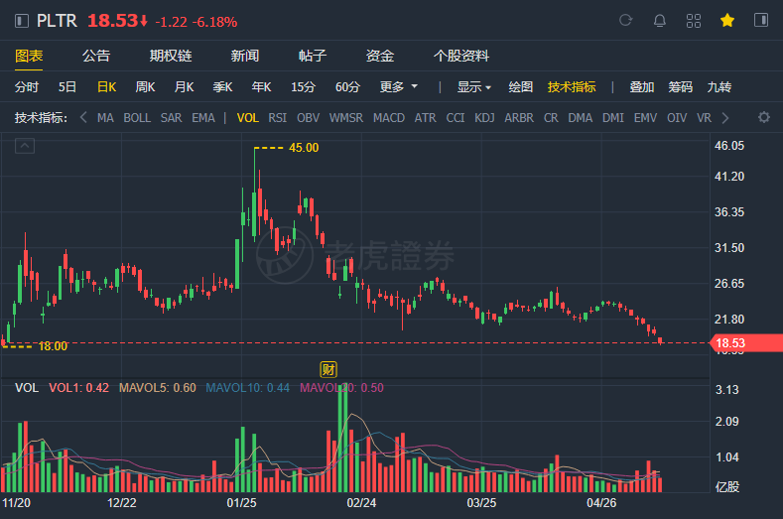Select the EMV indicator

click(x=645, y=118)
